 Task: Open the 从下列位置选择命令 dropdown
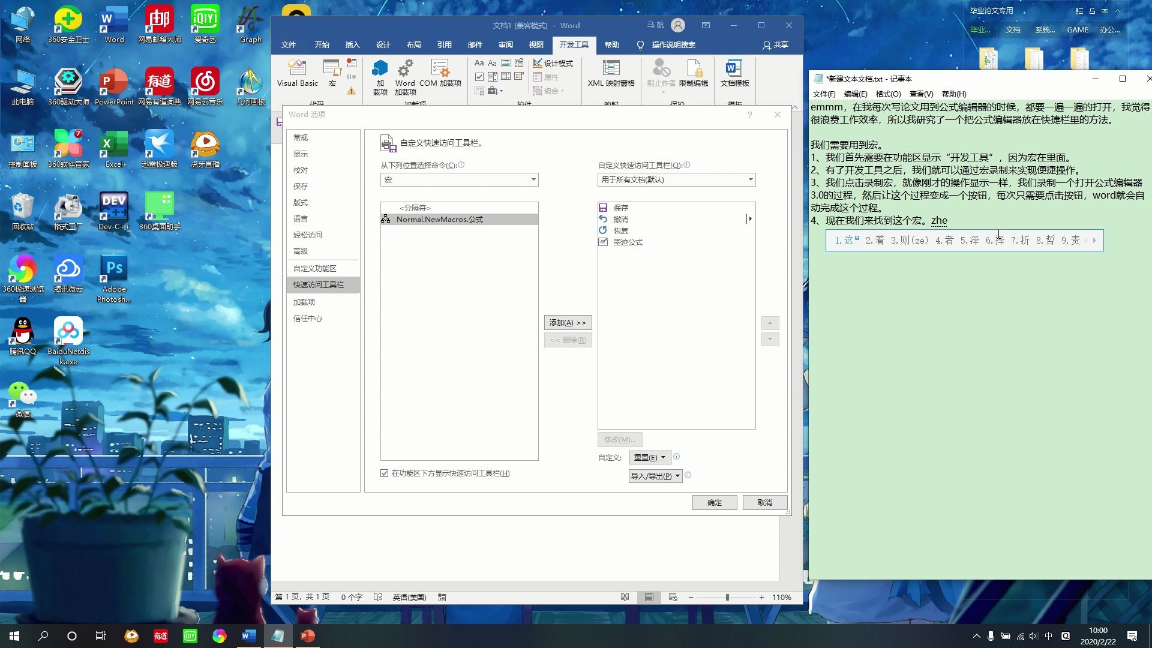click(x=459, y=180)
